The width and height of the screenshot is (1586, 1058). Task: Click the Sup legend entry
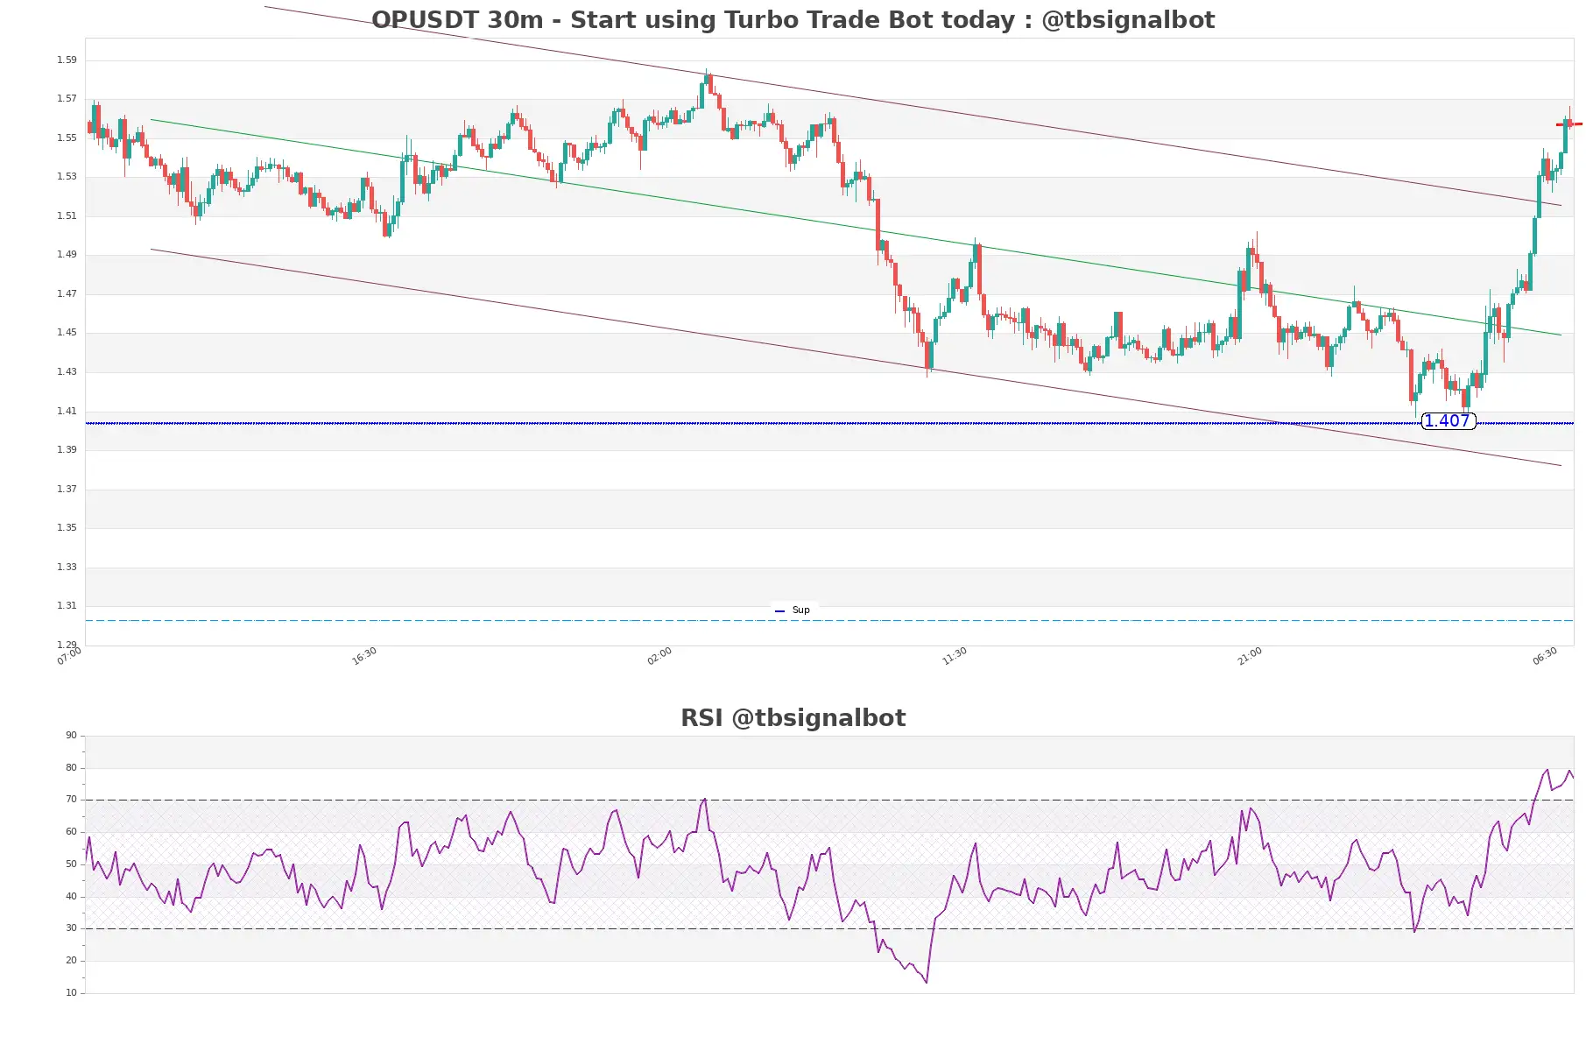[793, 610]
